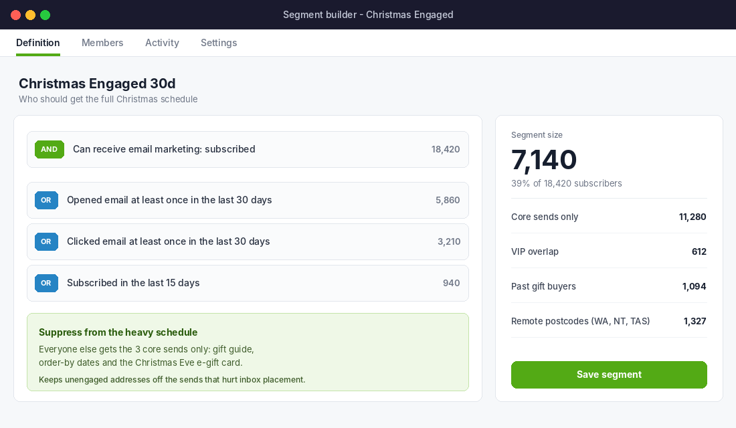Viewport: 736px width, 428px height.
Task: Click 'Keeps unengaged addresses off the sends' note
Action: tap(172, 380)
